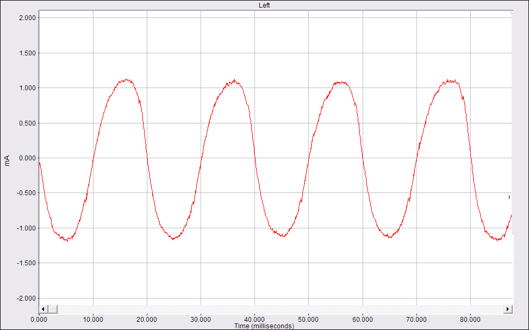This screenshot has height=330, width=529.
Task: Click the y-axis value -1.000
Action: point(26,228)
